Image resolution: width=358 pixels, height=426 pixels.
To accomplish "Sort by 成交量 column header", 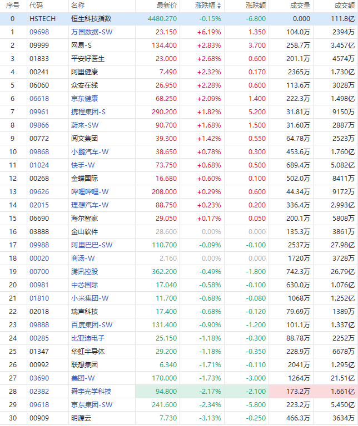I will click(300, 6).
